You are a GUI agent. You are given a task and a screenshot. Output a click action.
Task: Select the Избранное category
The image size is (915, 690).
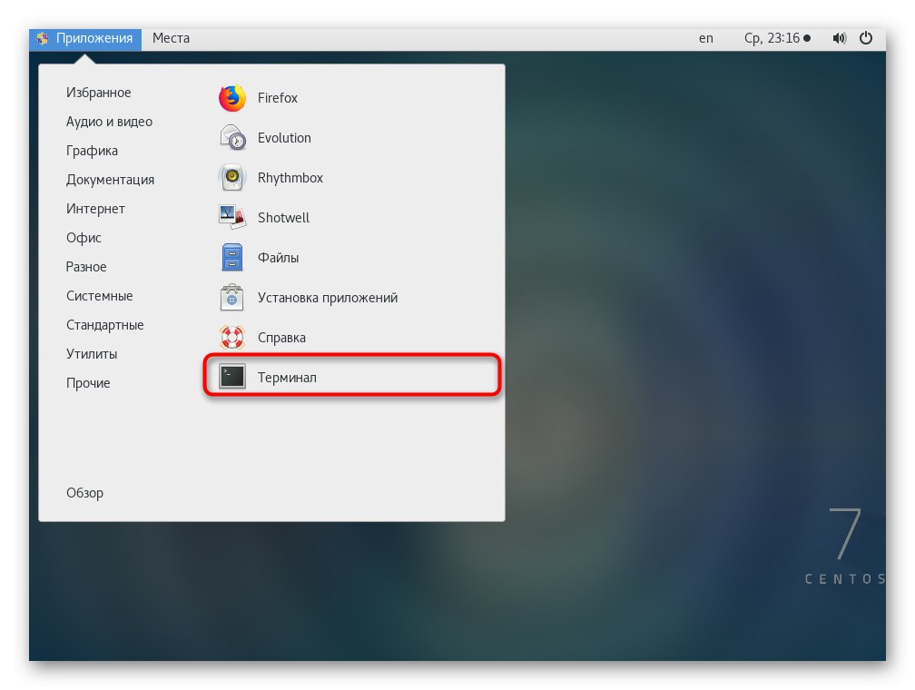(x=99, y=93)
